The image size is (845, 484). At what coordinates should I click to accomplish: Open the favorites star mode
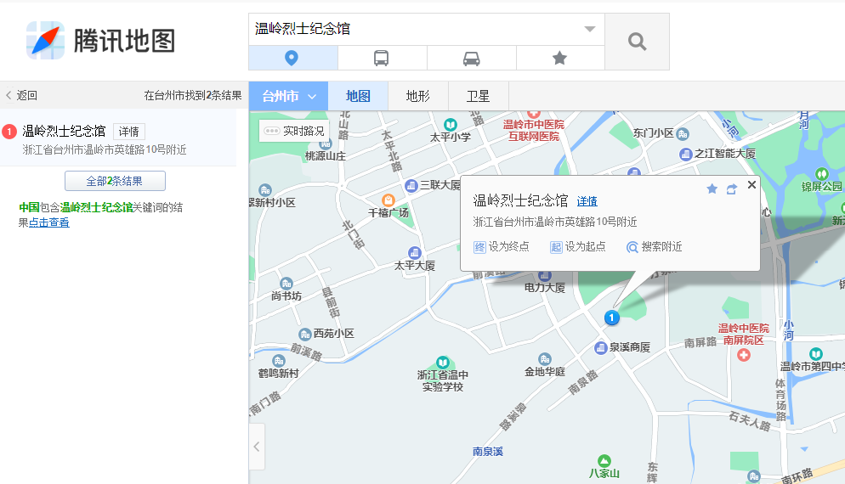coord(559,58)
